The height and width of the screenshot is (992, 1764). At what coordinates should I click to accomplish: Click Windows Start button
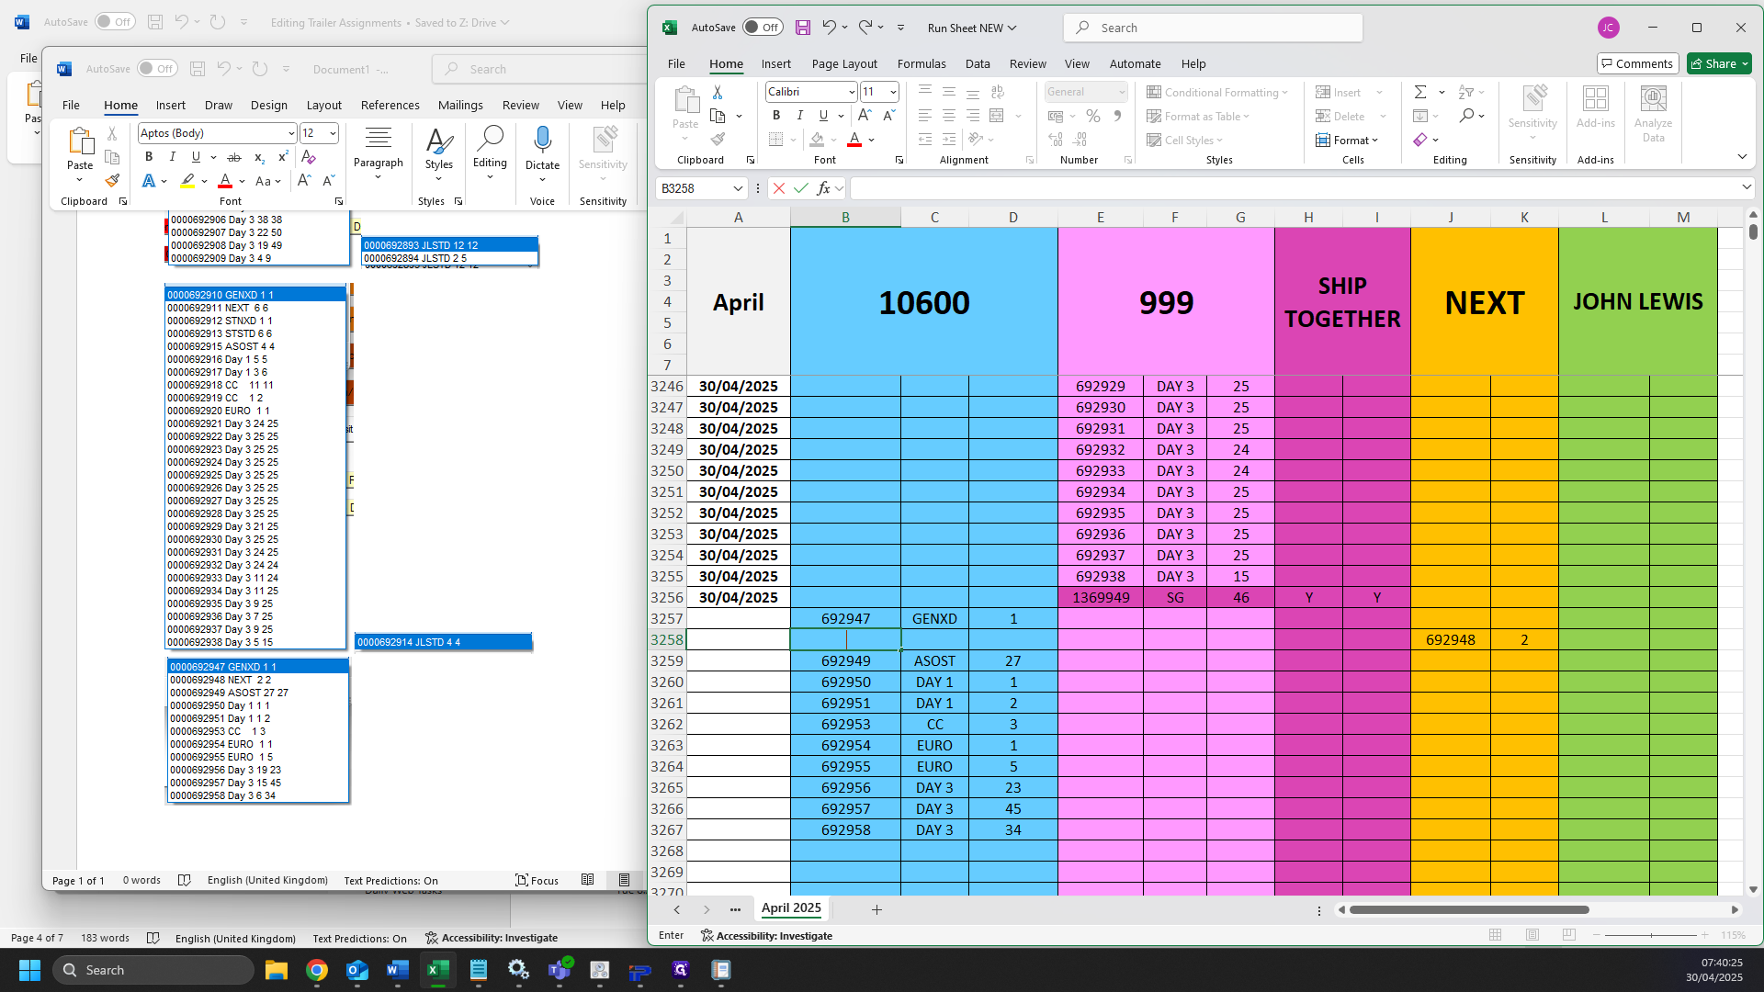[x=29, y=970]
